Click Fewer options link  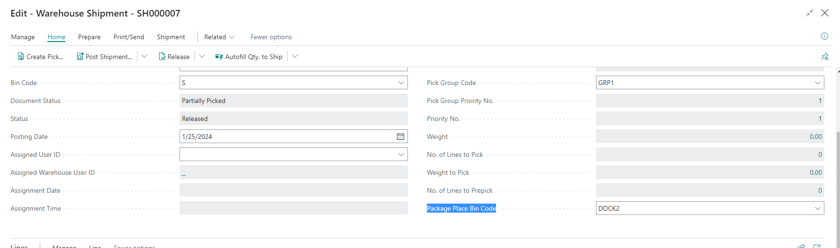click(271, 37)
